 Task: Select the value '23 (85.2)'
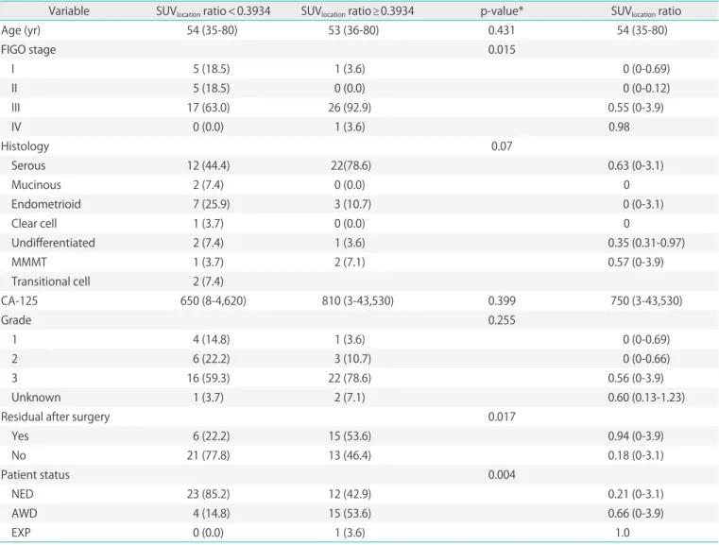[208, 494]
